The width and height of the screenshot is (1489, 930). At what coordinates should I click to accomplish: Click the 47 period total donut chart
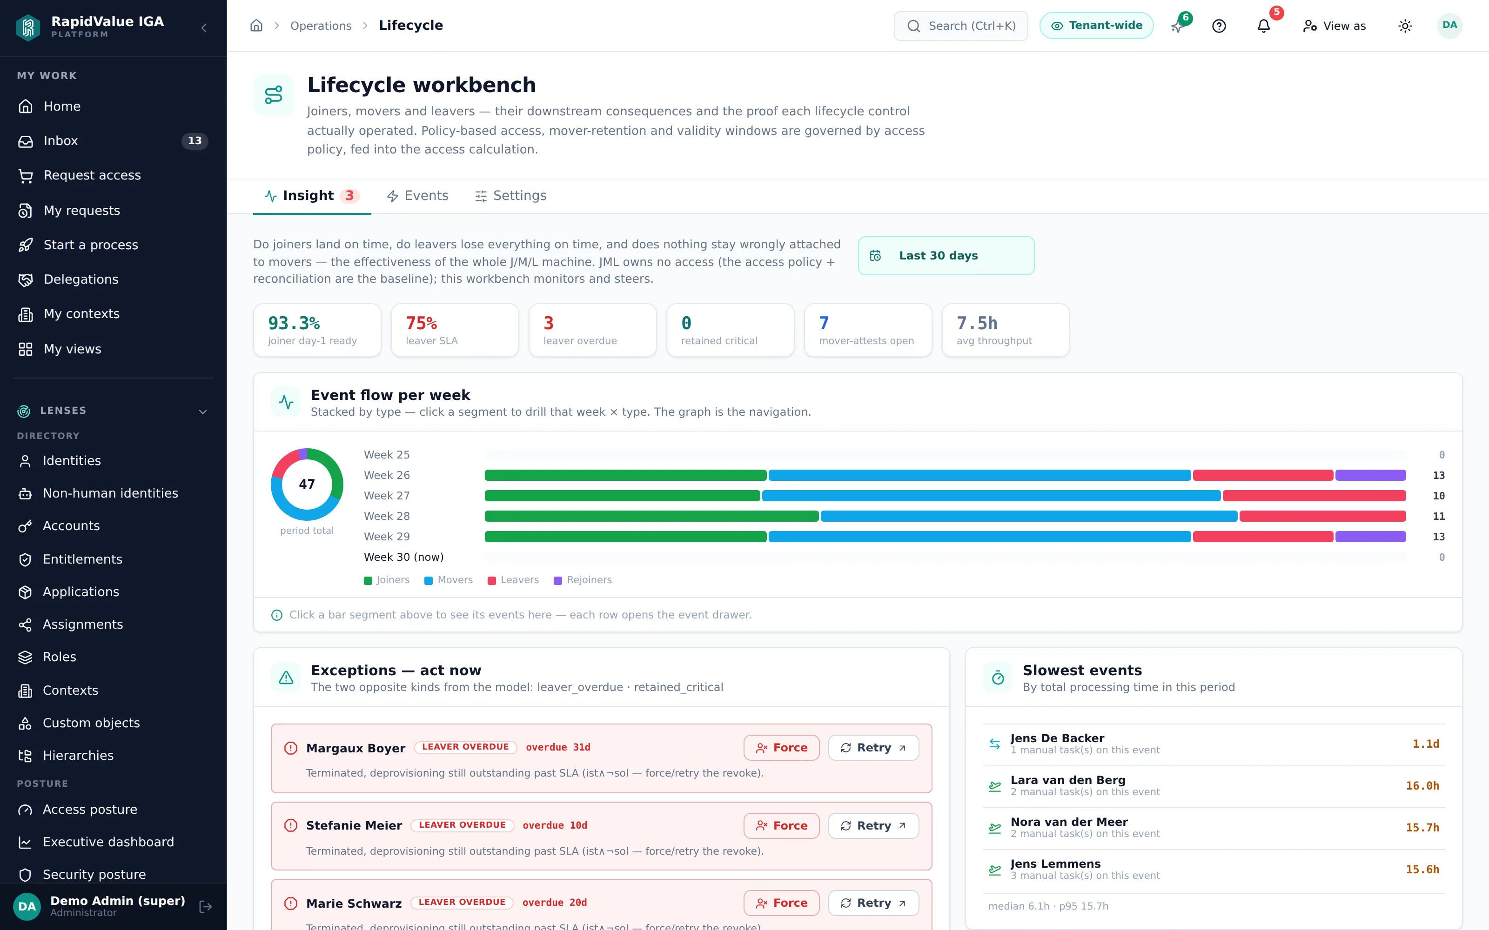307,484
